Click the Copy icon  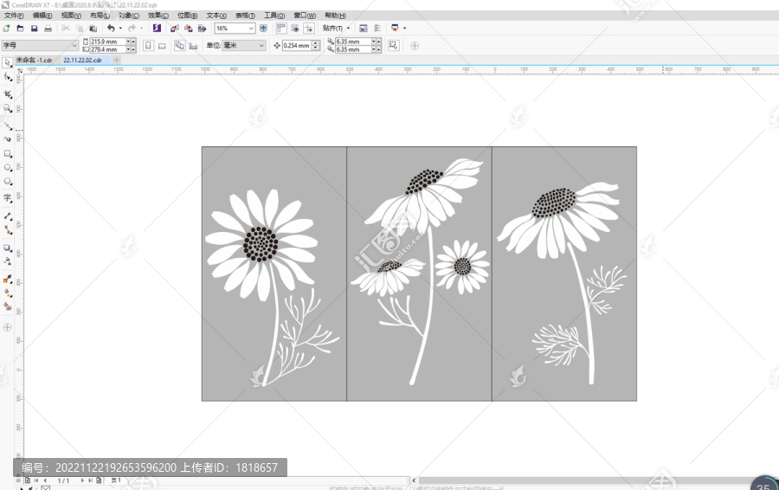click(80, 29)
